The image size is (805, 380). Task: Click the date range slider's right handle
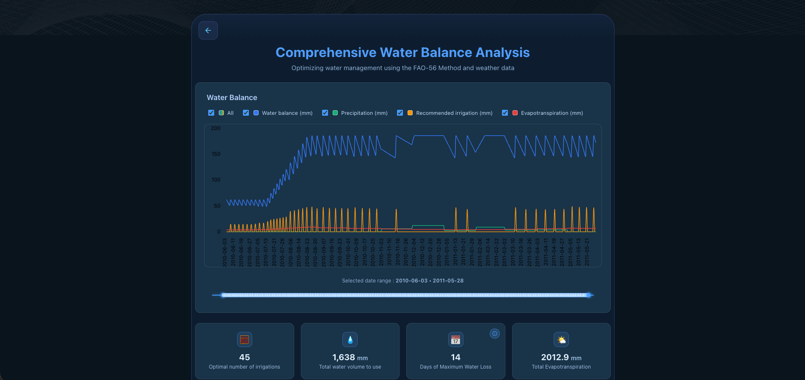[x=588, y=295]
